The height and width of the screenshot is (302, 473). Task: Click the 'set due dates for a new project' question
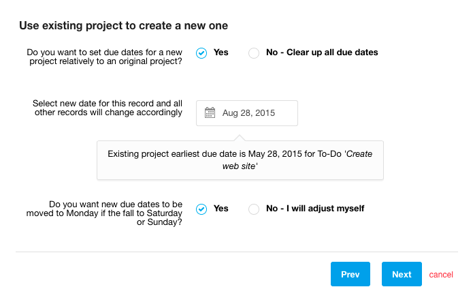pos(104,57)
